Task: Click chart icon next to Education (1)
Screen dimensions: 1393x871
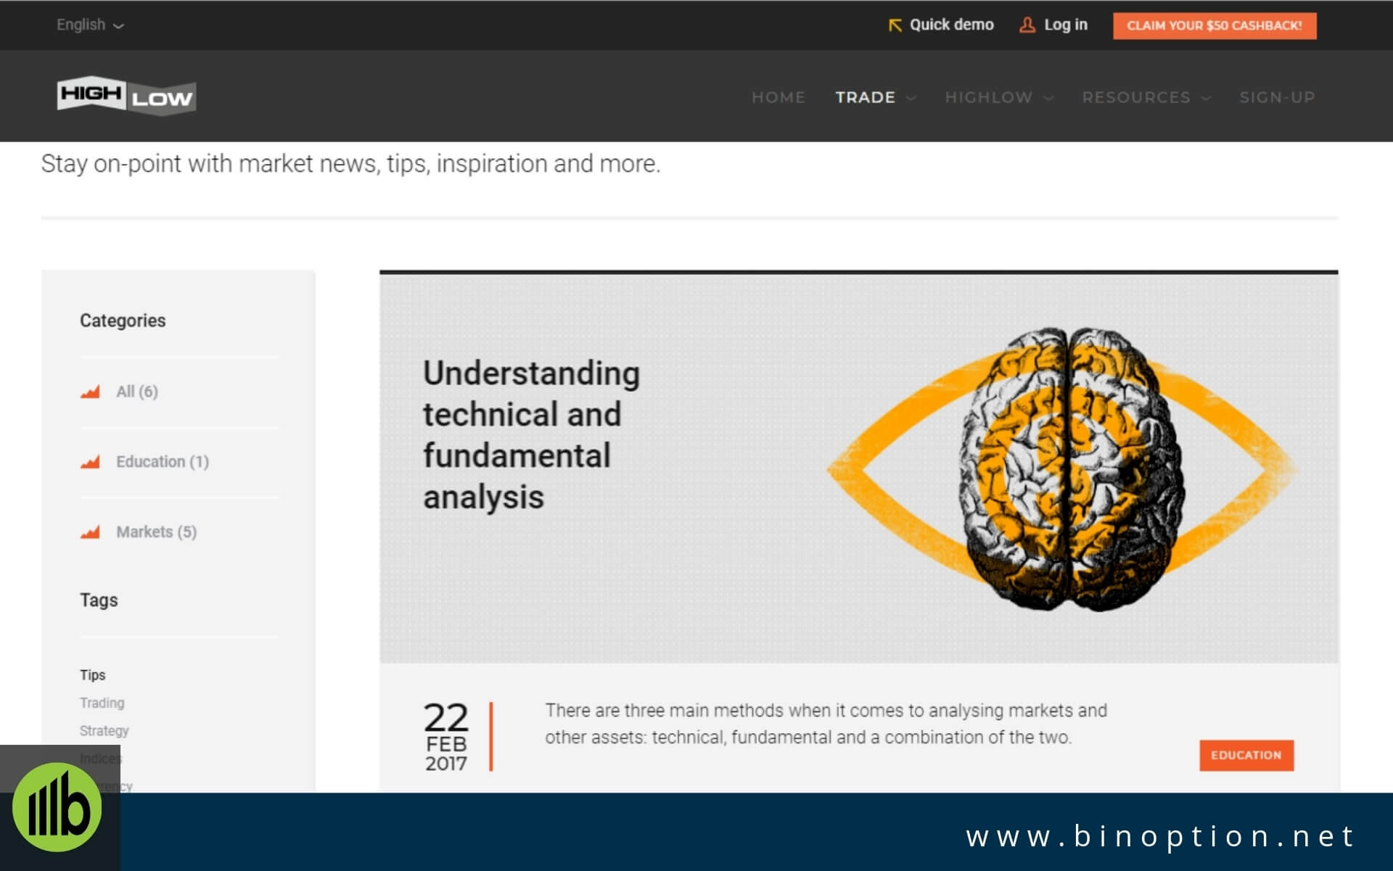Action: [x=90, y=462]
